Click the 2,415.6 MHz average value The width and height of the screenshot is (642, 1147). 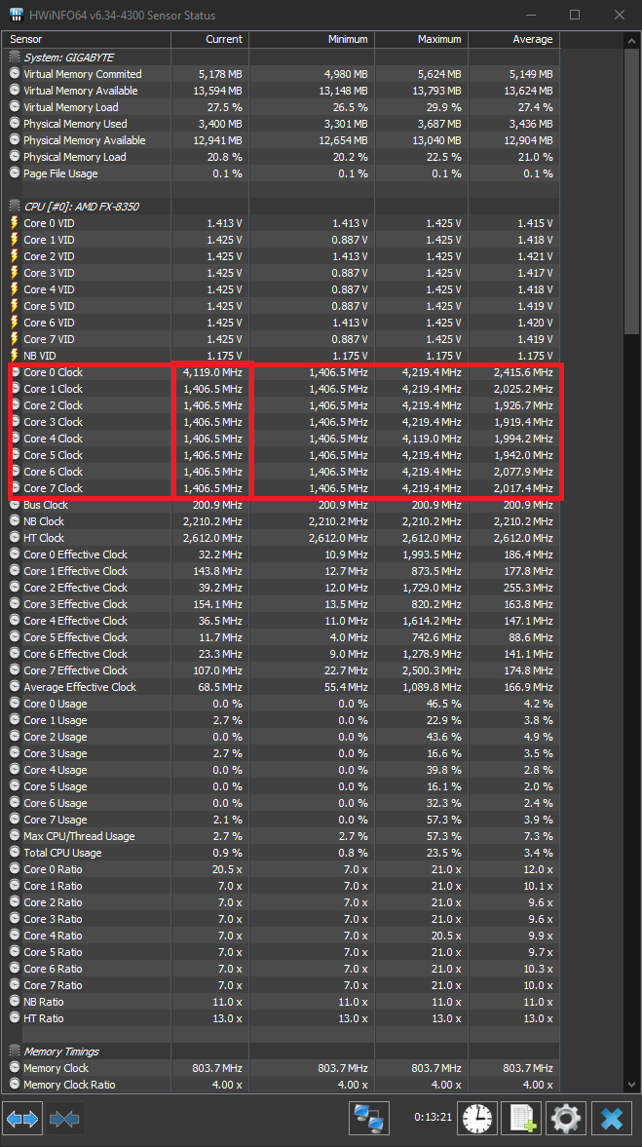523,372
